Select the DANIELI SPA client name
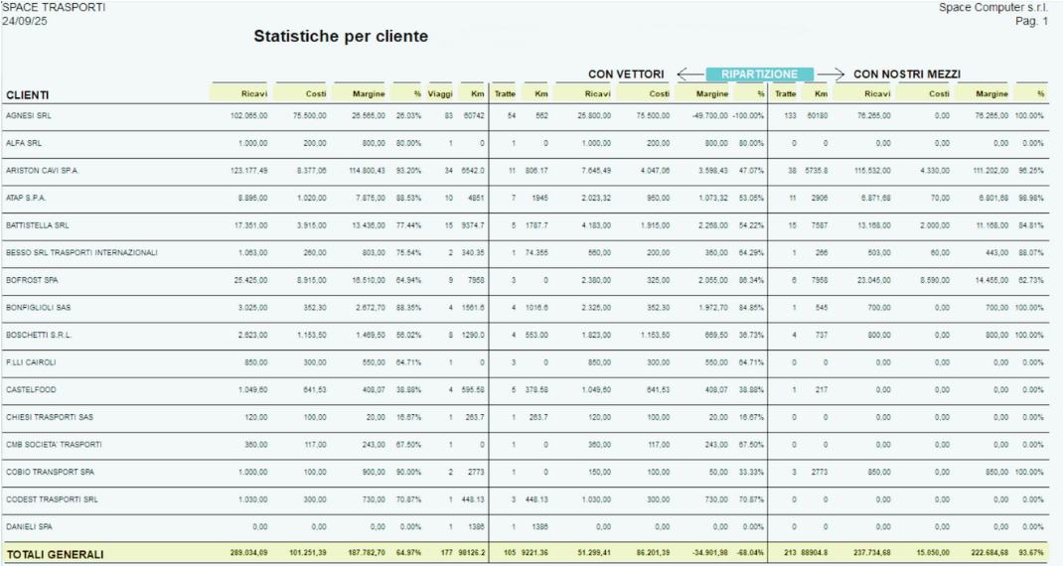1063x566 pixels. click(27, 527)
